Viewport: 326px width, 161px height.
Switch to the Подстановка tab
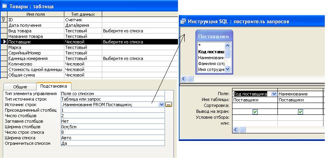[54, 86]
